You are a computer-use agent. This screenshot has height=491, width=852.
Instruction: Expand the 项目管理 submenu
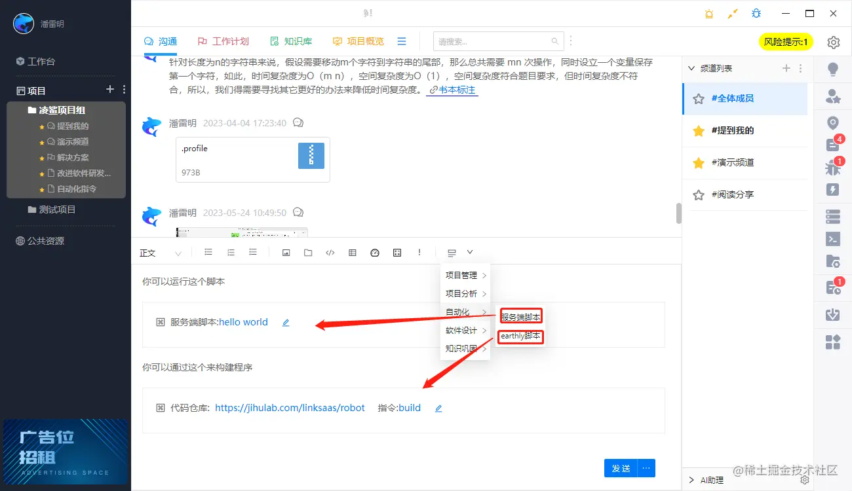[465, 276]
